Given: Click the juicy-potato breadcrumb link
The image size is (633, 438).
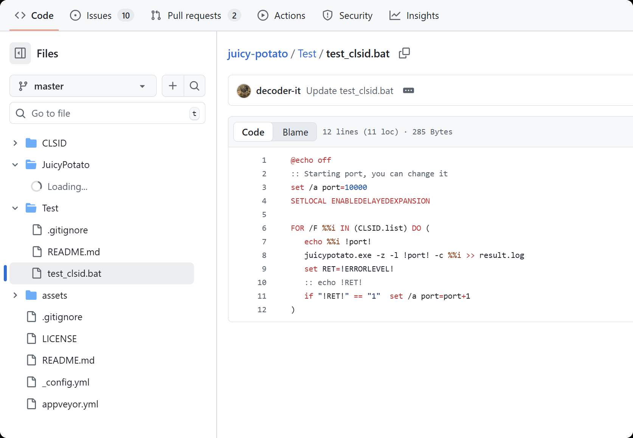Looking at the screenshot, I should point(258,53).
